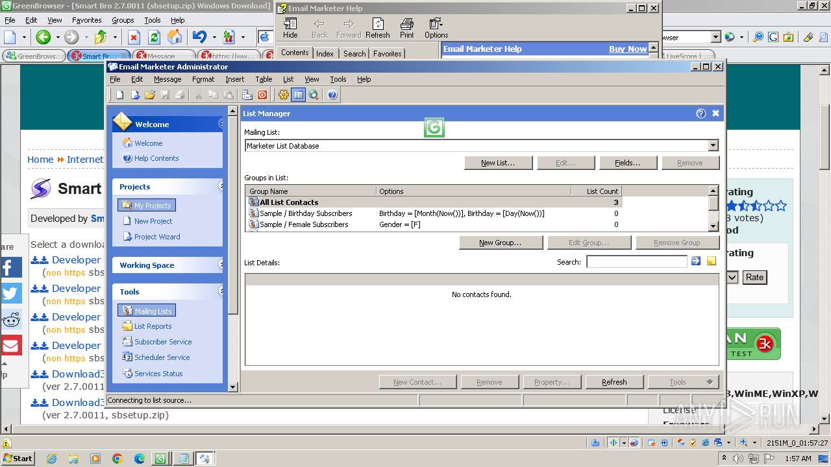831x467 pixels.
Task: Open the Insert menu in Email Marketer
Action: [234, 79]
